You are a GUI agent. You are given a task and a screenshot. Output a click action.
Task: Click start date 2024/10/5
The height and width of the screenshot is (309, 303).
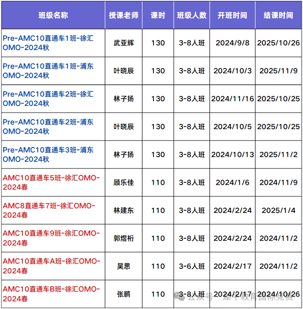point(232,127)
